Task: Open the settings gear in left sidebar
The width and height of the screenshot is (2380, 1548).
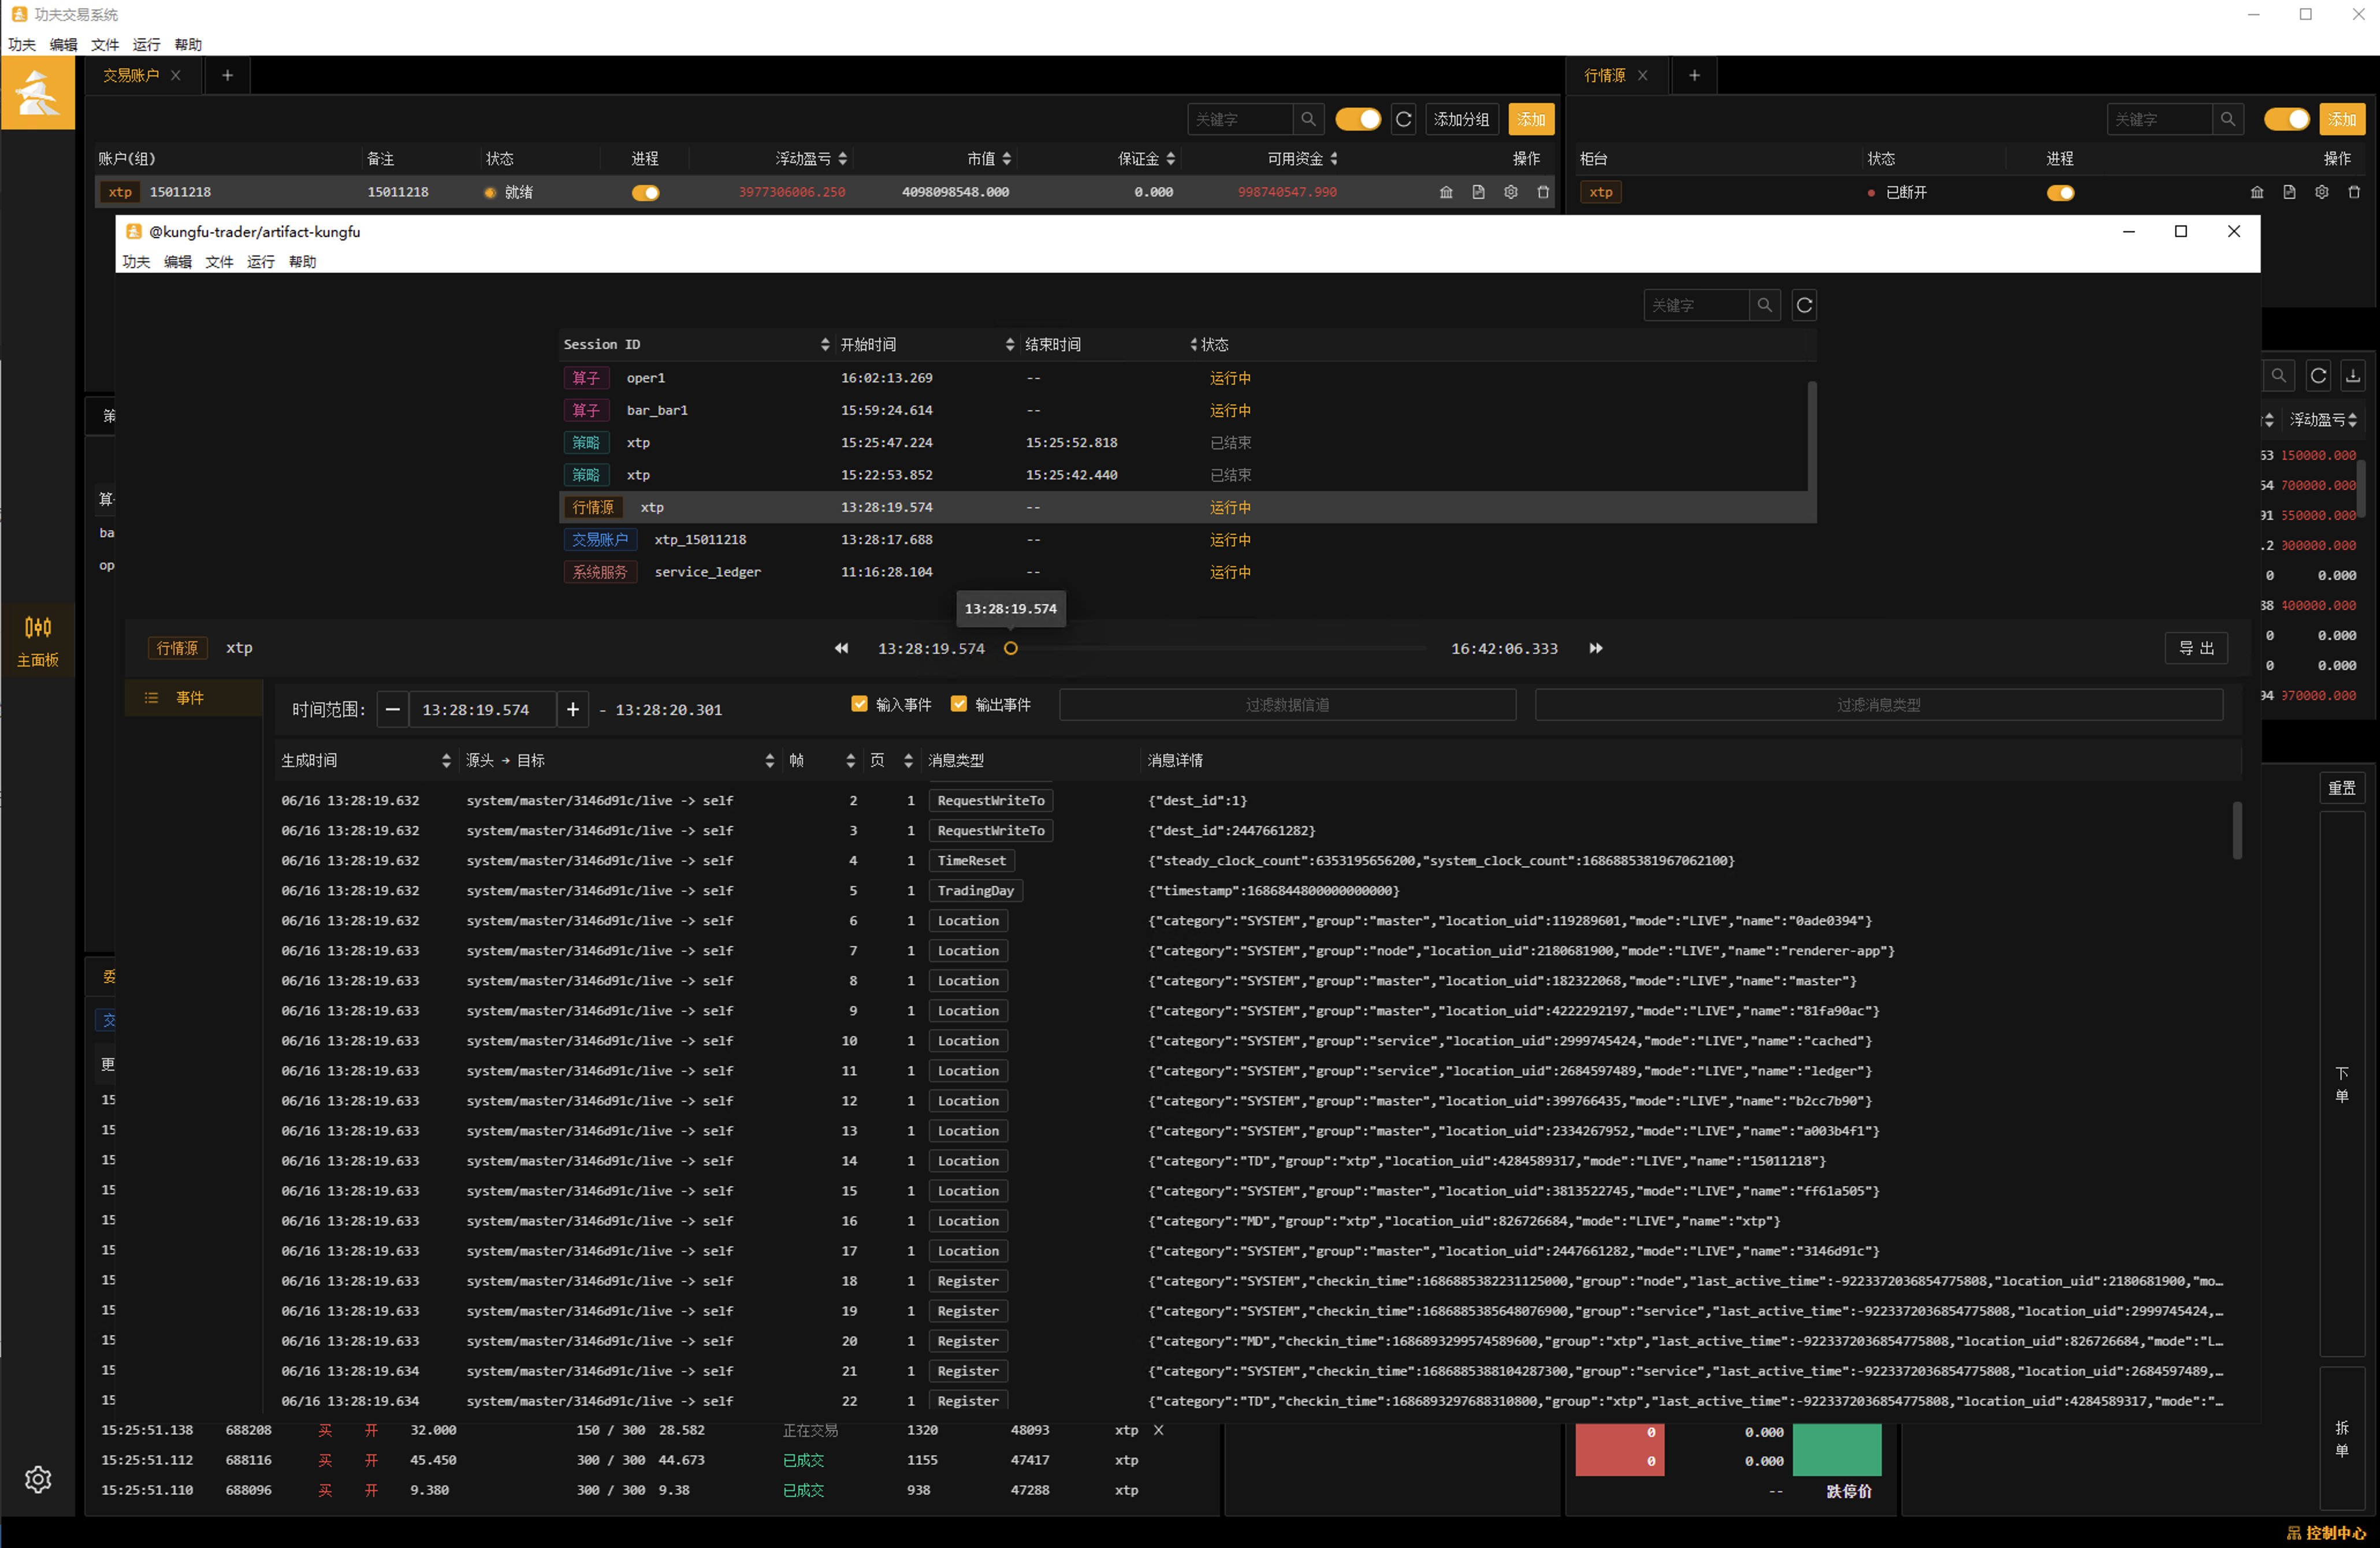Action: [38, 1479]
